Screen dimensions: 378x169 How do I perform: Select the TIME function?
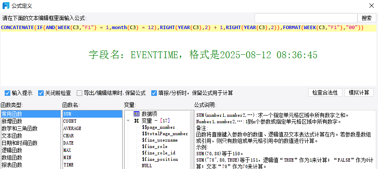coord(92,165)
